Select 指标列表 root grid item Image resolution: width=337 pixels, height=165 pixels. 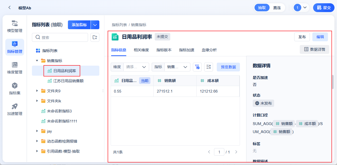coord(47,51)
